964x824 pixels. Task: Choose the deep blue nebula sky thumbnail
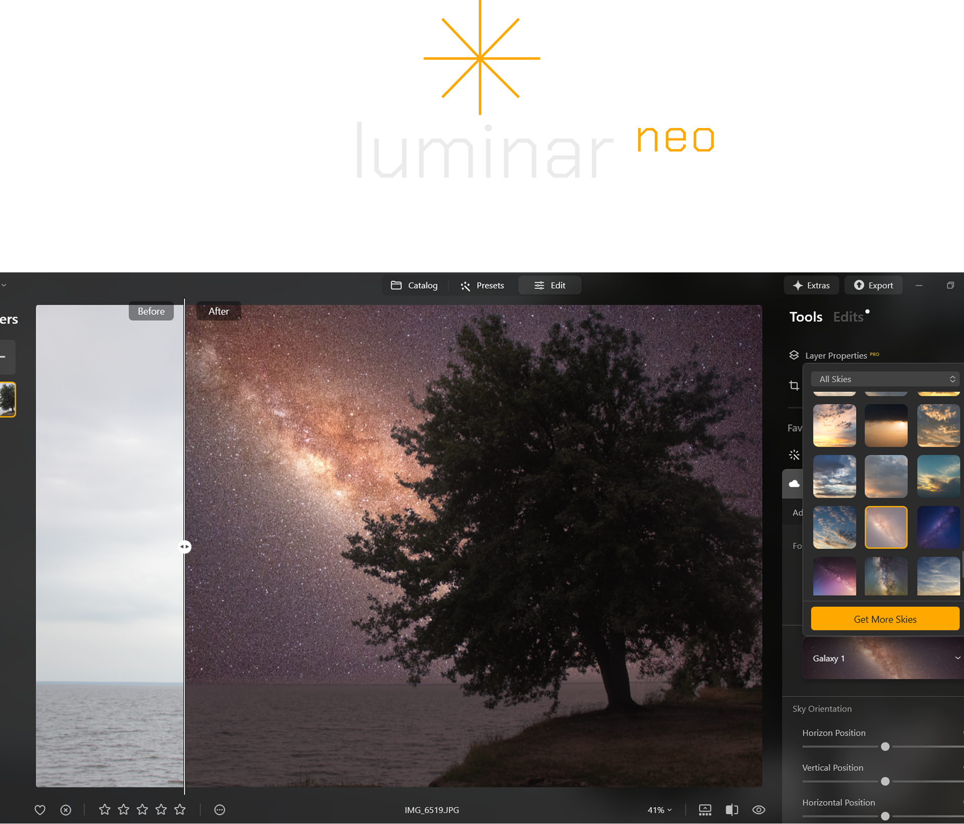pos(938,527)
